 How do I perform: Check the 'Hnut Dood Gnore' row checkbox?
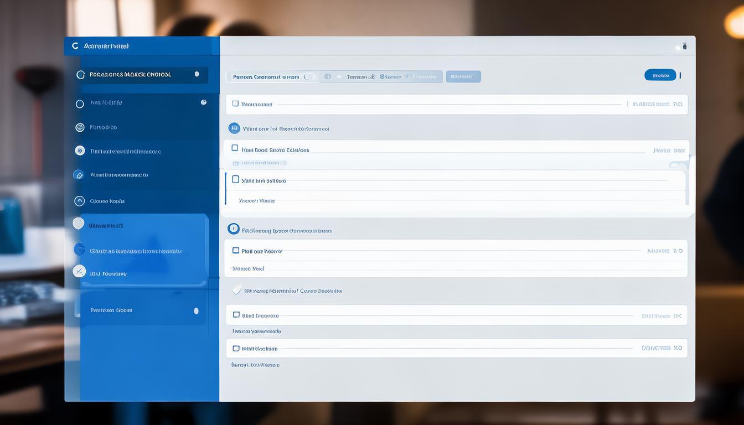[x=235, y=148]
